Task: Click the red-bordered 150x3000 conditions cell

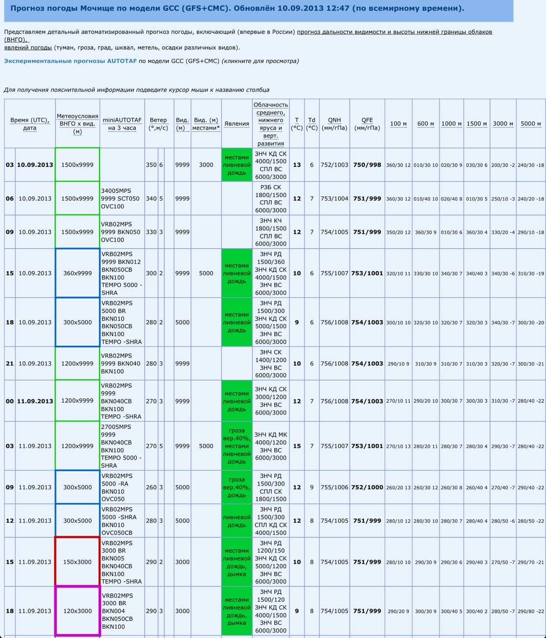Action: [78, 562]
